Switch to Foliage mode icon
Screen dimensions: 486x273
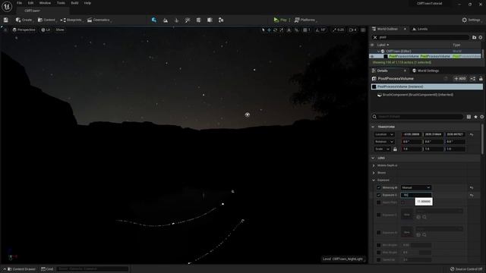177,20
